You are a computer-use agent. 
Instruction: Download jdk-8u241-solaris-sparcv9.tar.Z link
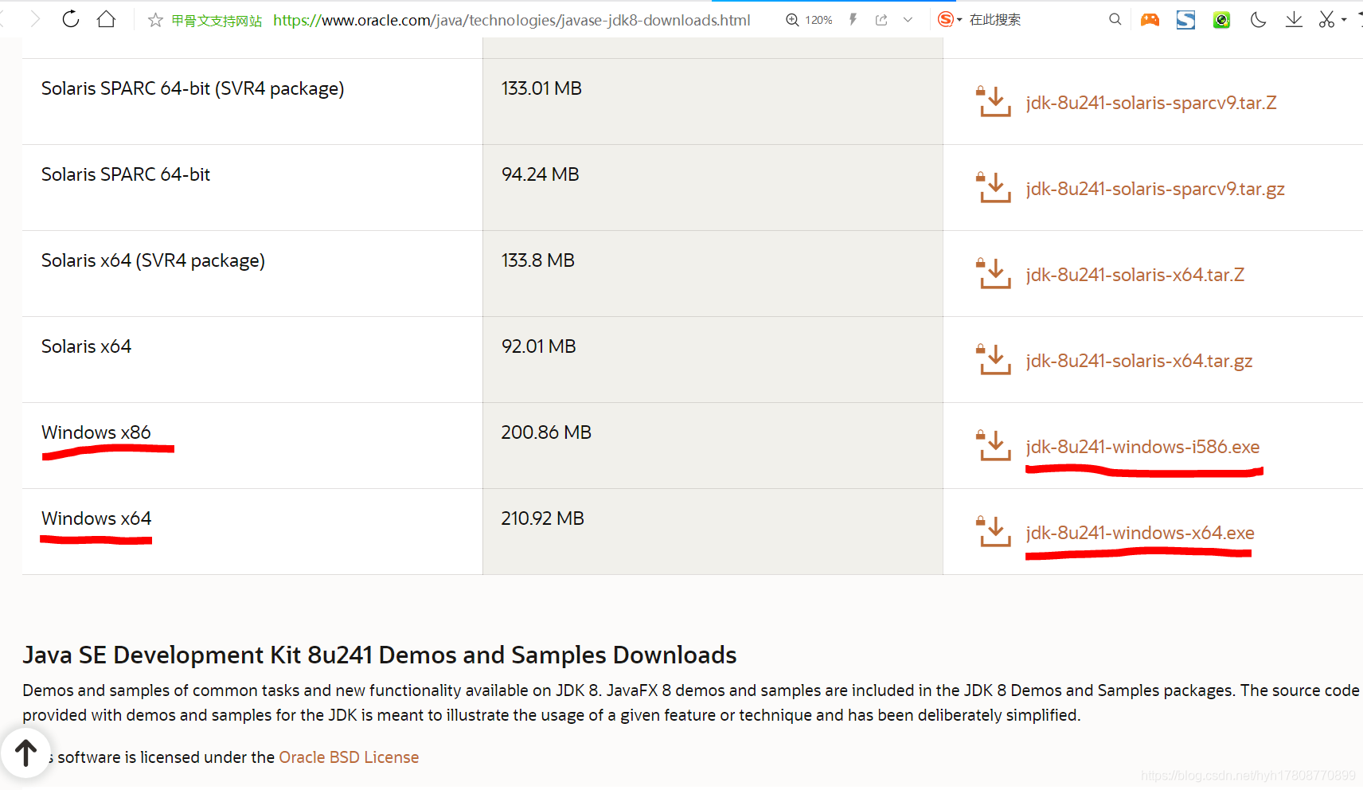point(1151,103)
